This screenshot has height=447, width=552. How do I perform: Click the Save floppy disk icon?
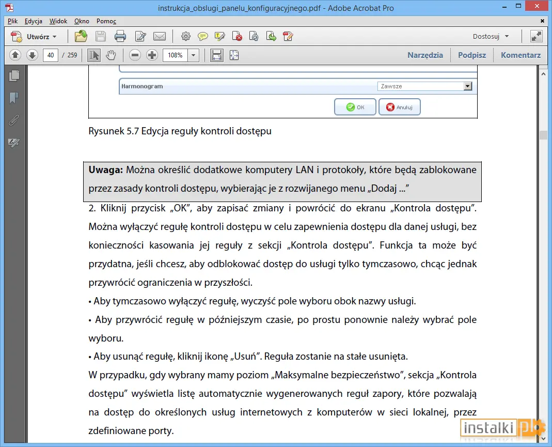(x=101, y=36)
